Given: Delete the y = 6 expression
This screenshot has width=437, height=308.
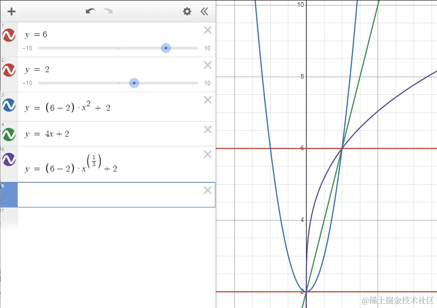Looking at the screenshot, I should point(208,30).
